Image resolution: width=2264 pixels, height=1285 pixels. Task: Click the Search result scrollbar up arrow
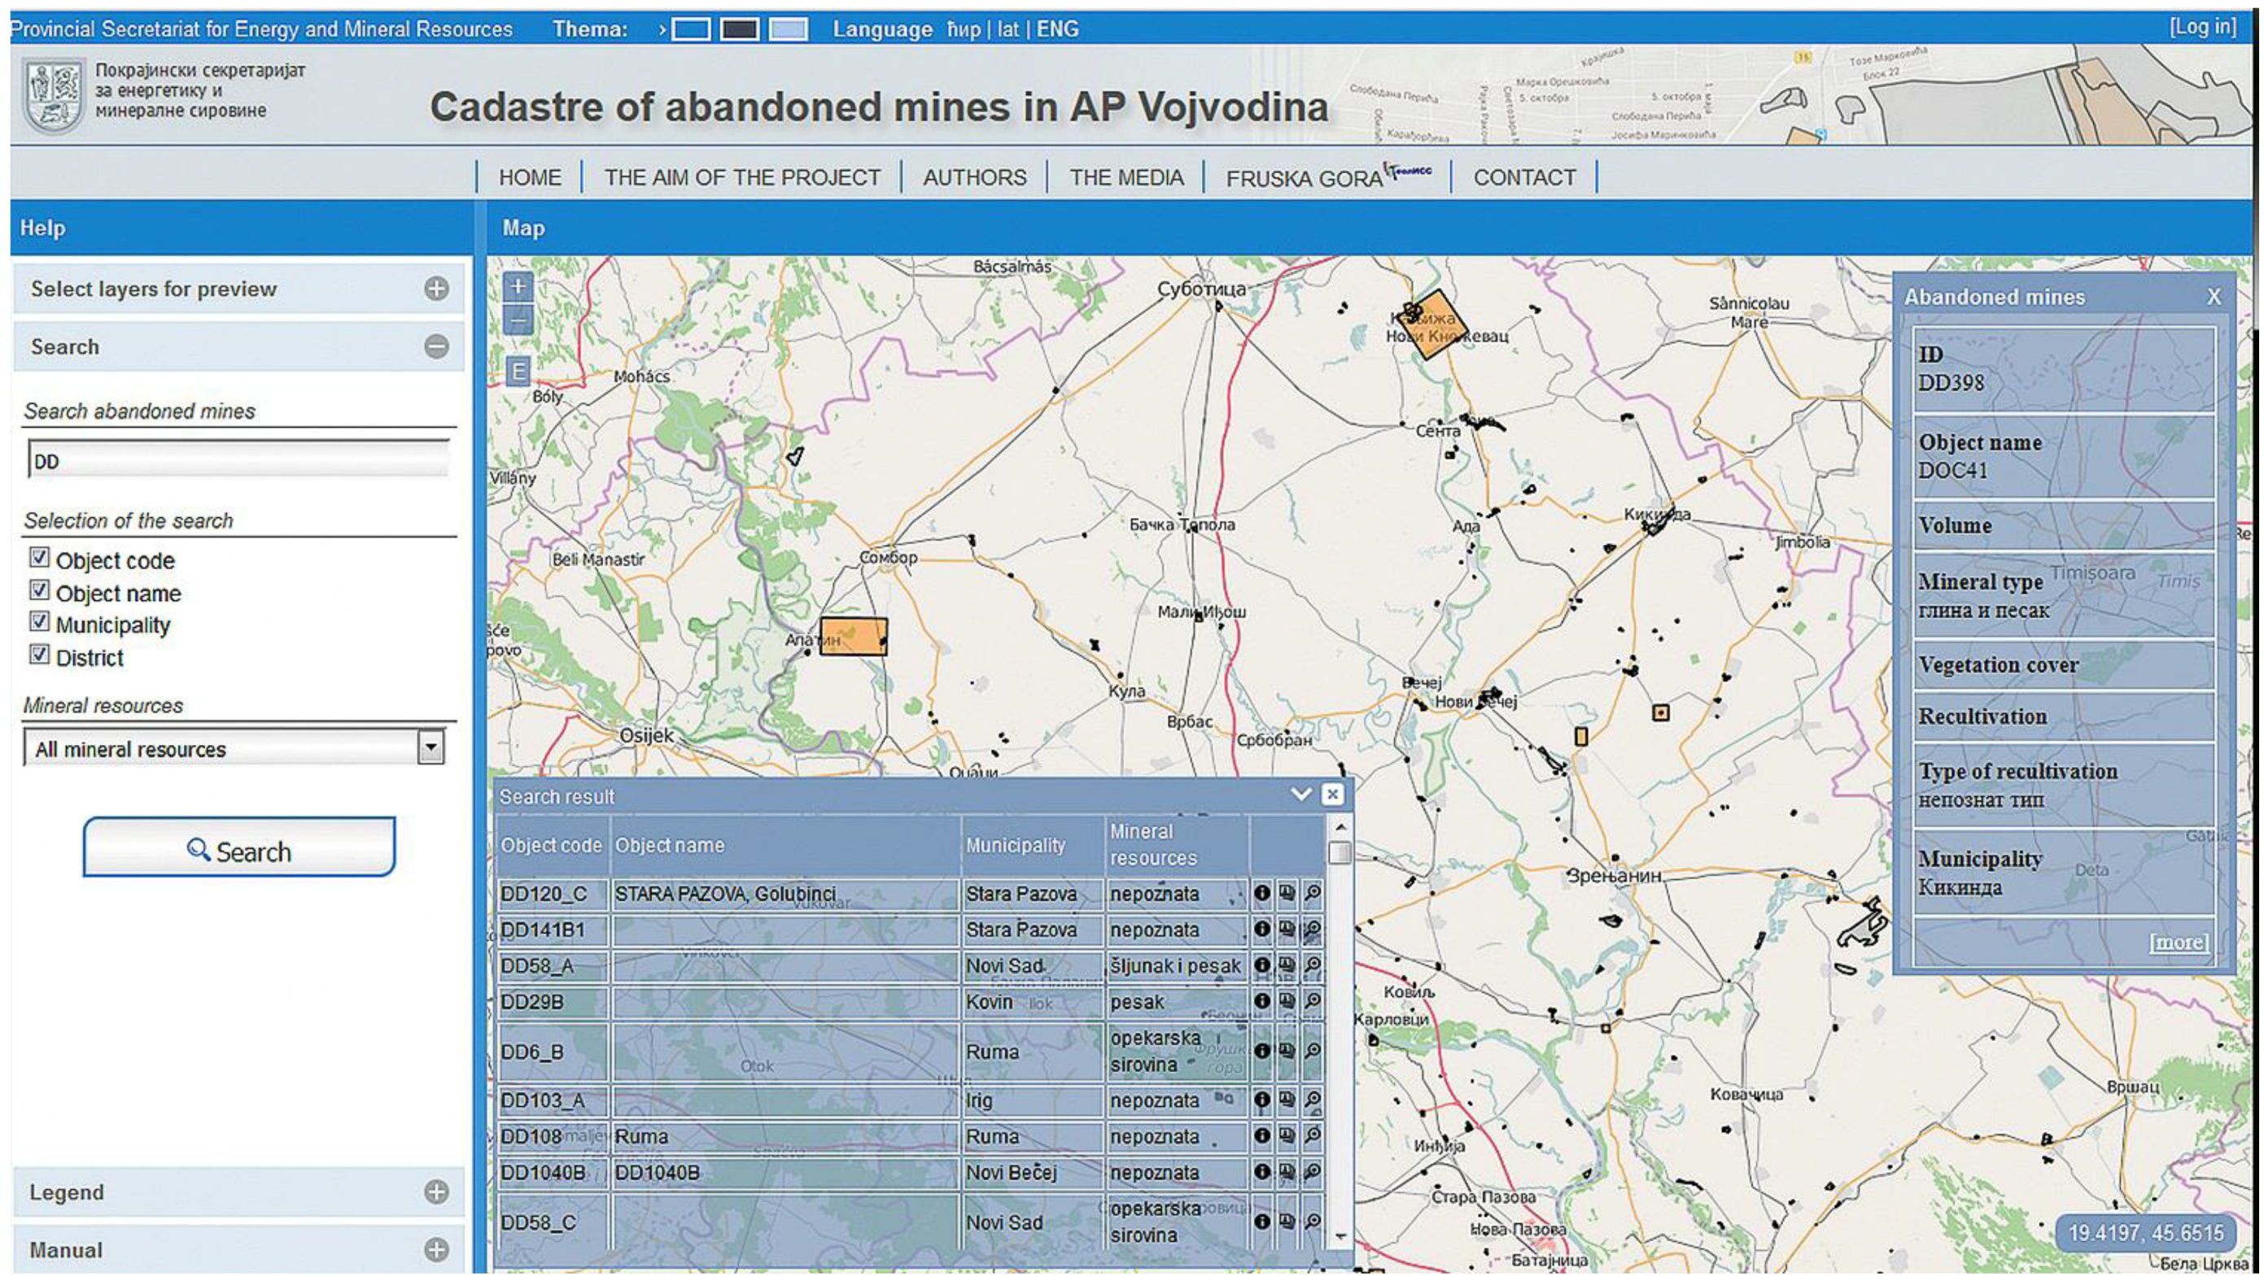pyautogui.click(x=1340, y=827)
